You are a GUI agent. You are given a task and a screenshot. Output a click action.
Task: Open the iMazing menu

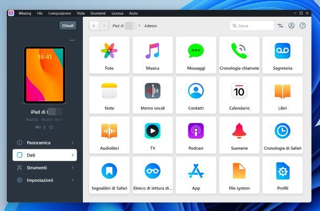pyautogui.click(x=25, y=13)
